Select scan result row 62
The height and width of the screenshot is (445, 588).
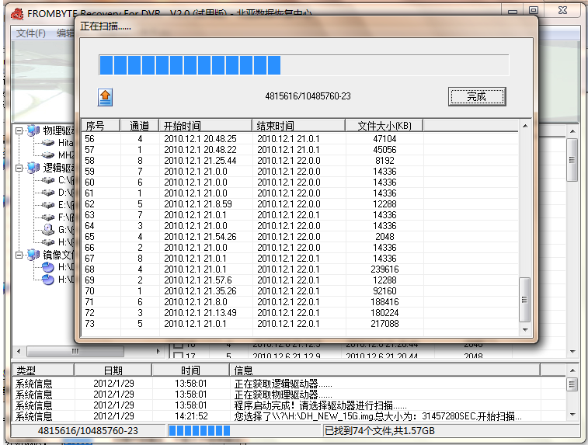tap(300, 204)
